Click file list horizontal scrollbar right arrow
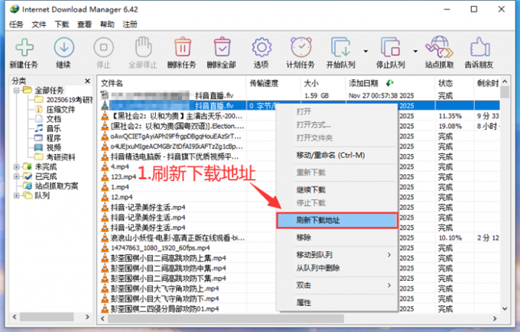520x332 pixels. [495, 319]
